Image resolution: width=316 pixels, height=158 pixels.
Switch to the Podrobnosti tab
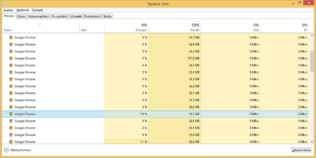[x=92, y=17]
